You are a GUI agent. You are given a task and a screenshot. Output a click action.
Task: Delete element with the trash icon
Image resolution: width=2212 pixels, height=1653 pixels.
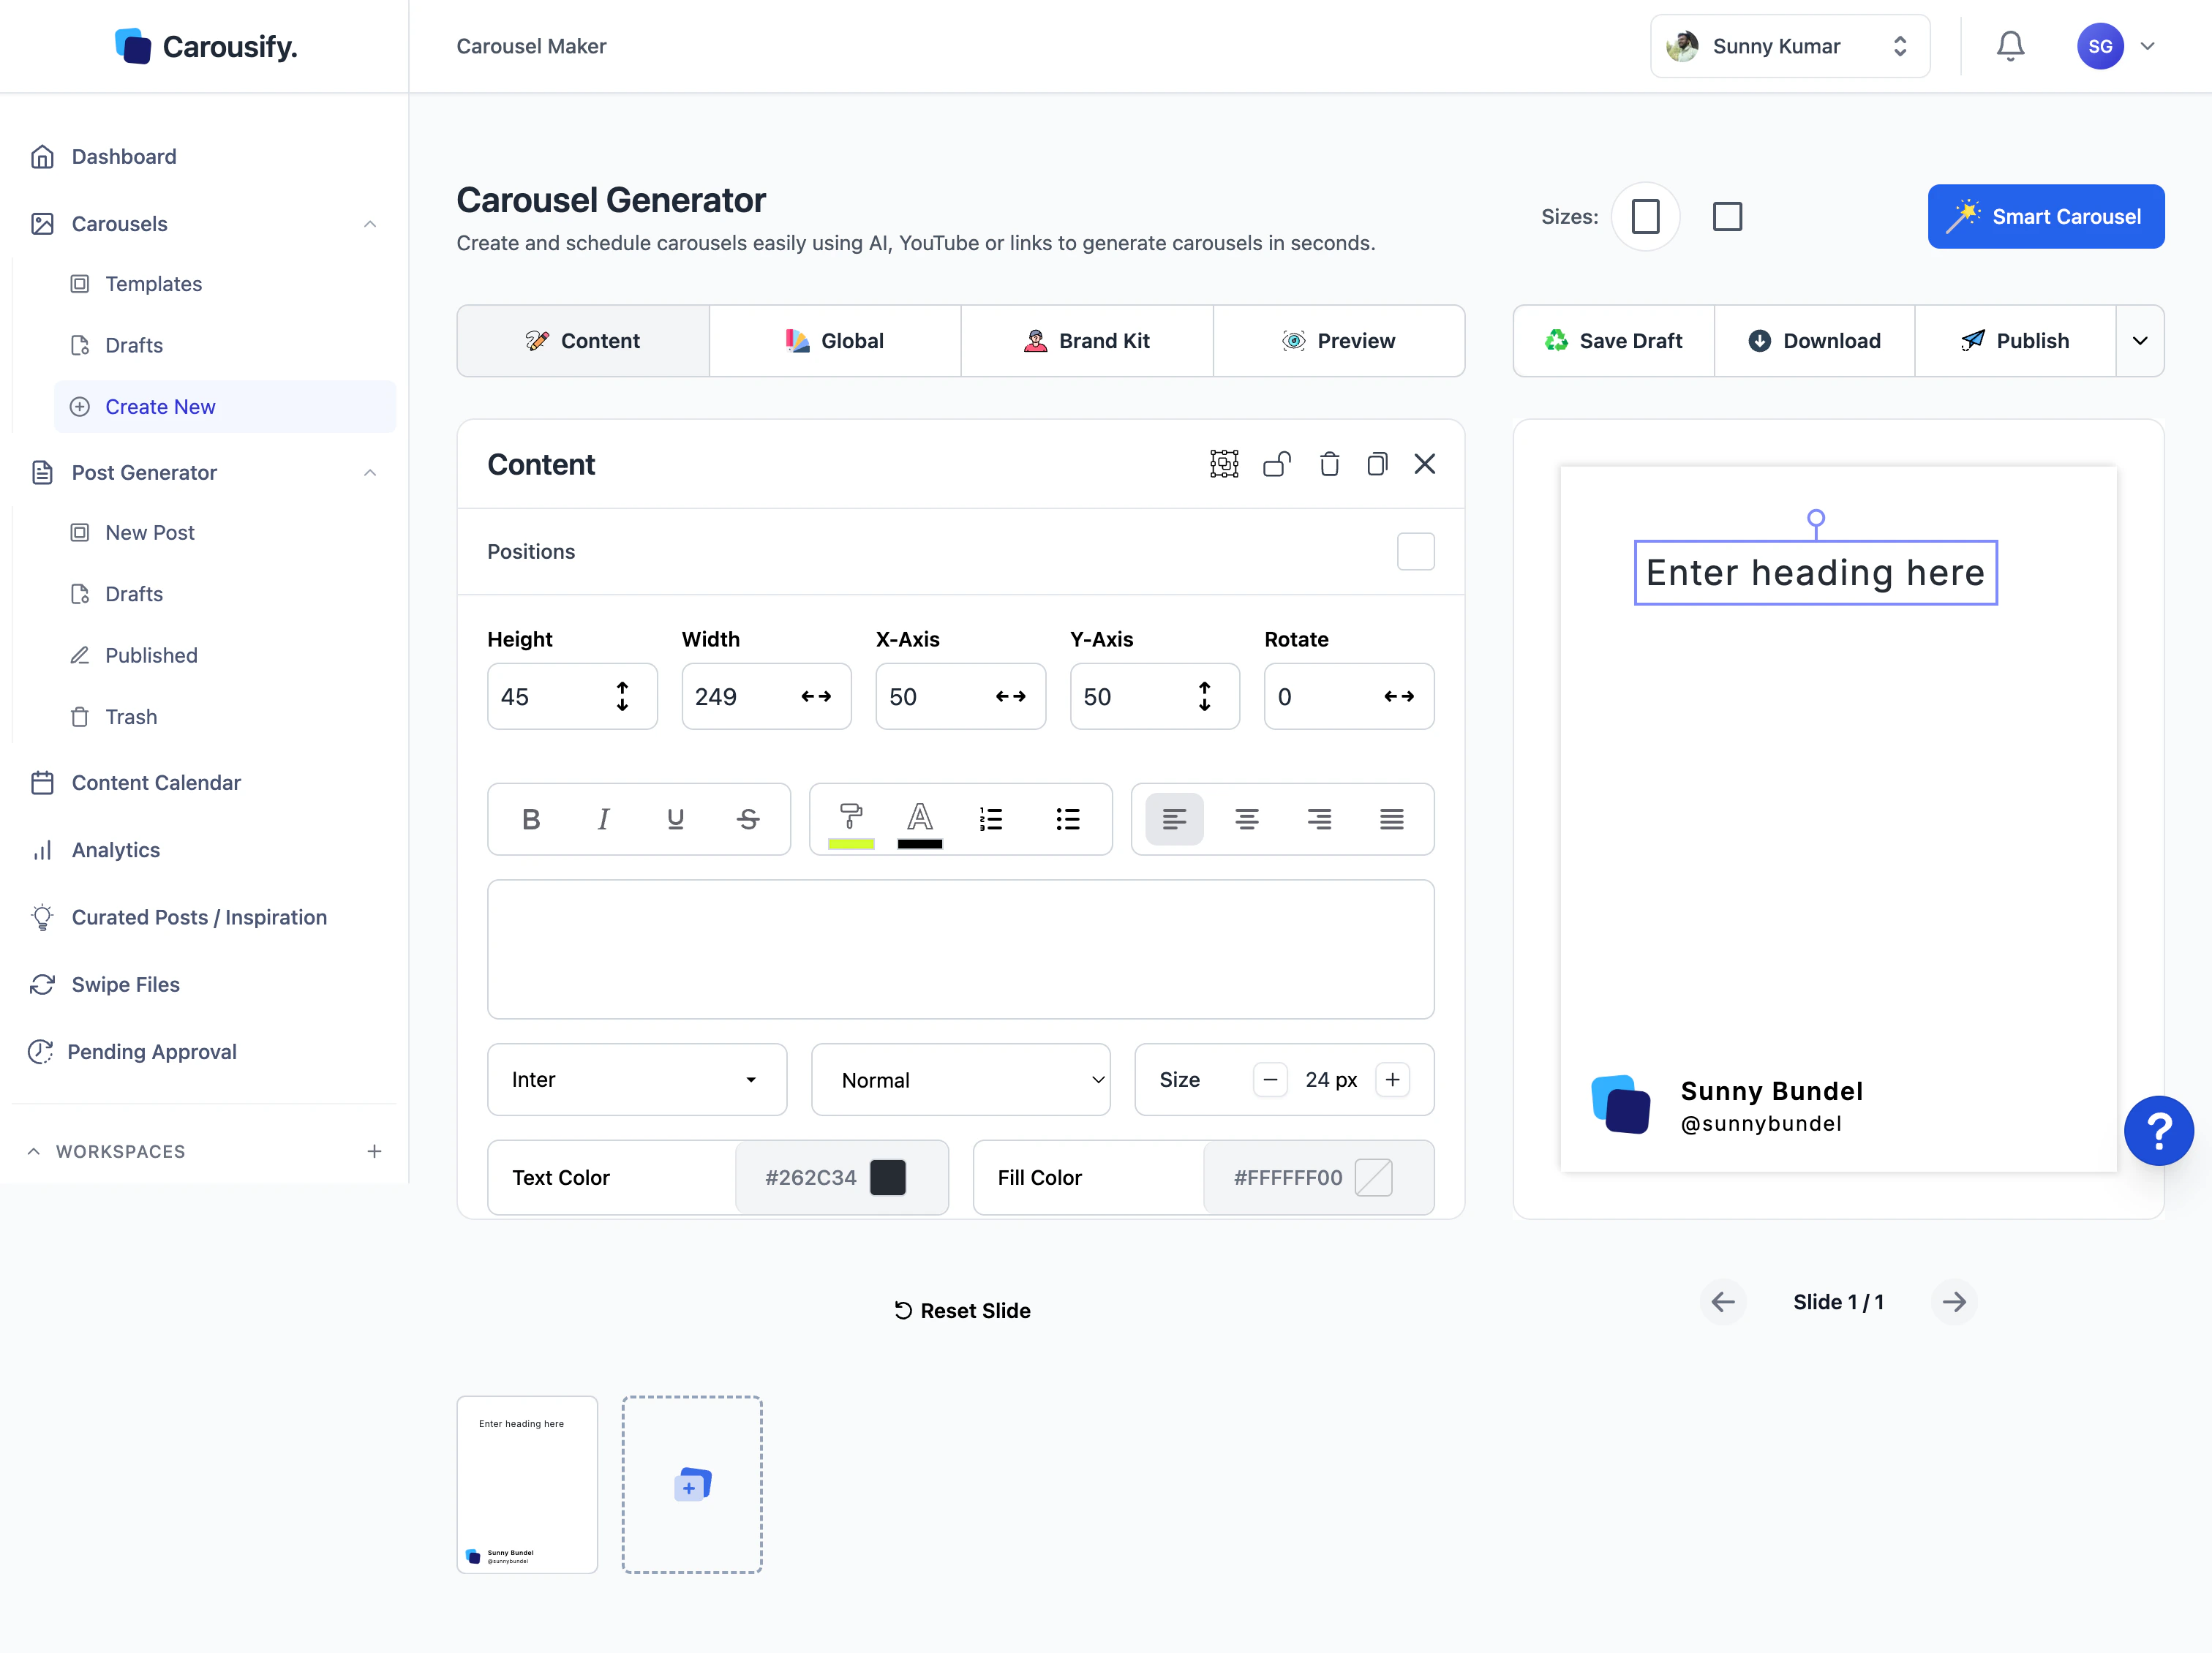coord(1329,464)
